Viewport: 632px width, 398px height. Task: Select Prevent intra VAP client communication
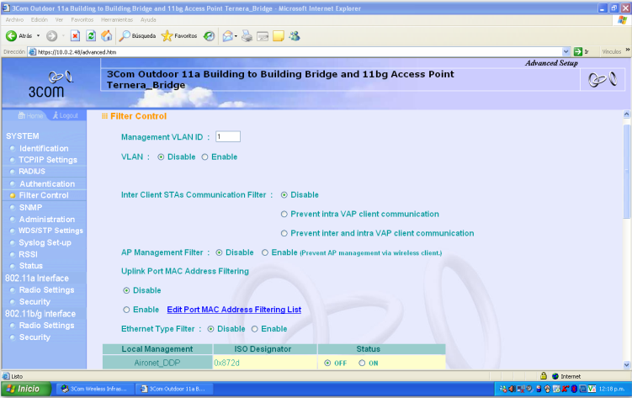pyautogui.click(x=284, y=214)
